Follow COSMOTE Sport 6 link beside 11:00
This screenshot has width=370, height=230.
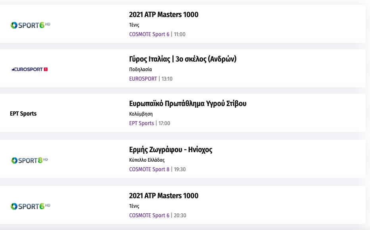(149, 34)
